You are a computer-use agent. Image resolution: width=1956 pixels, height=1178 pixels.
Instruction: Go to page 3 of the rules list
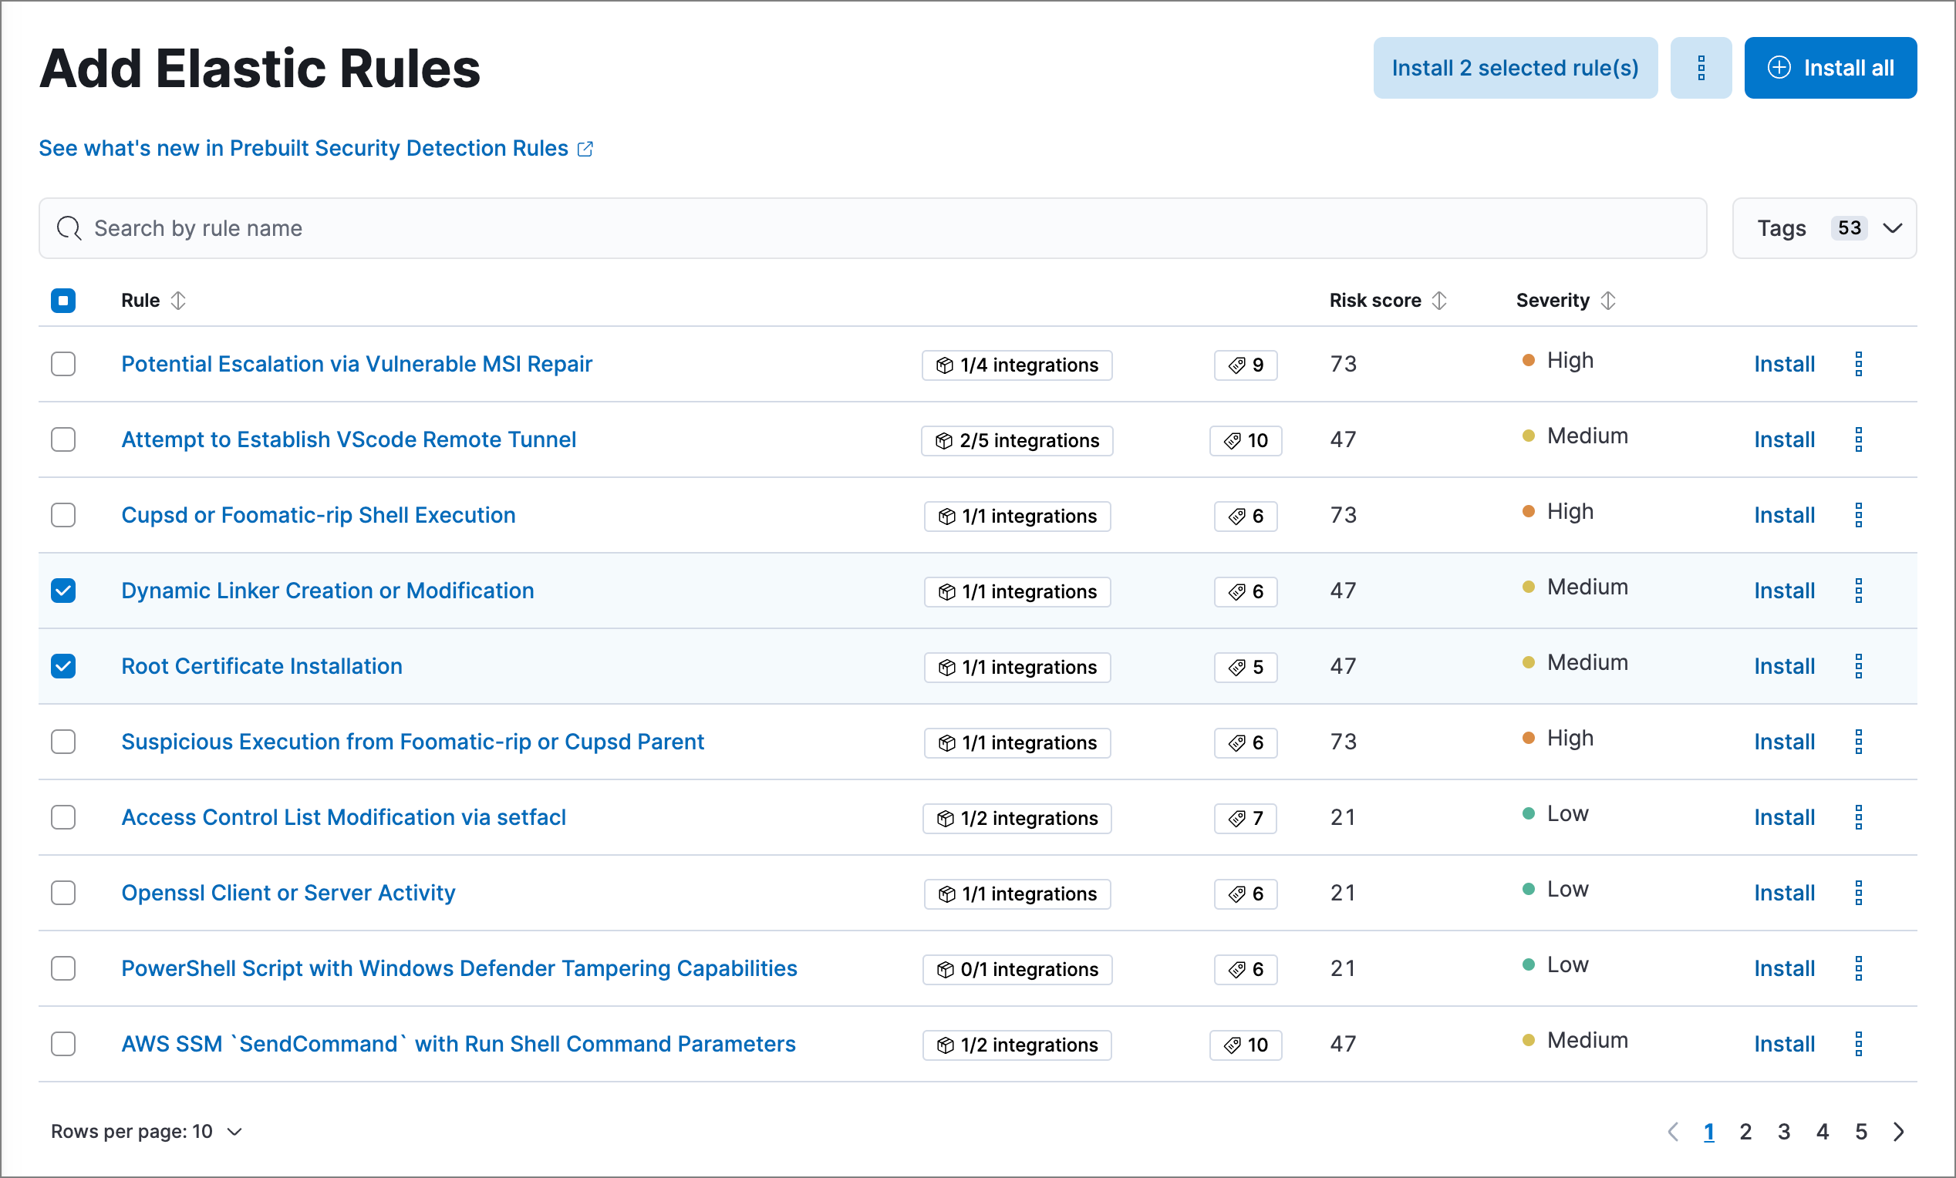(x=1784, y=1132)
